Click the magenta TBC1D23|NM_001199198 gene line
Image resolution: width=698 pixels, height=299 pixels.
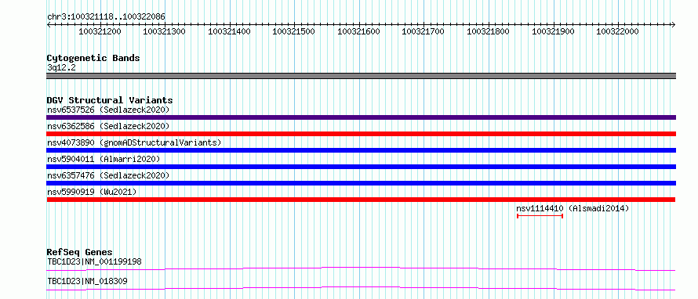(x=361, y=268)
